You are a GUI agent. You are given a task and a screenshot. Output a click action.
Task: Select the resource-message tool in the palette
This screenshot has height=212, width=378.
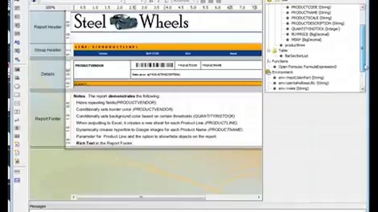pos(17,59)
